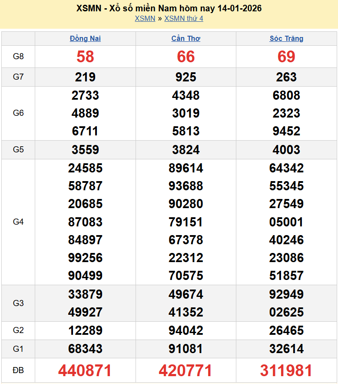Click the G4 row label
338x384 pixels.
coord(18,222)
